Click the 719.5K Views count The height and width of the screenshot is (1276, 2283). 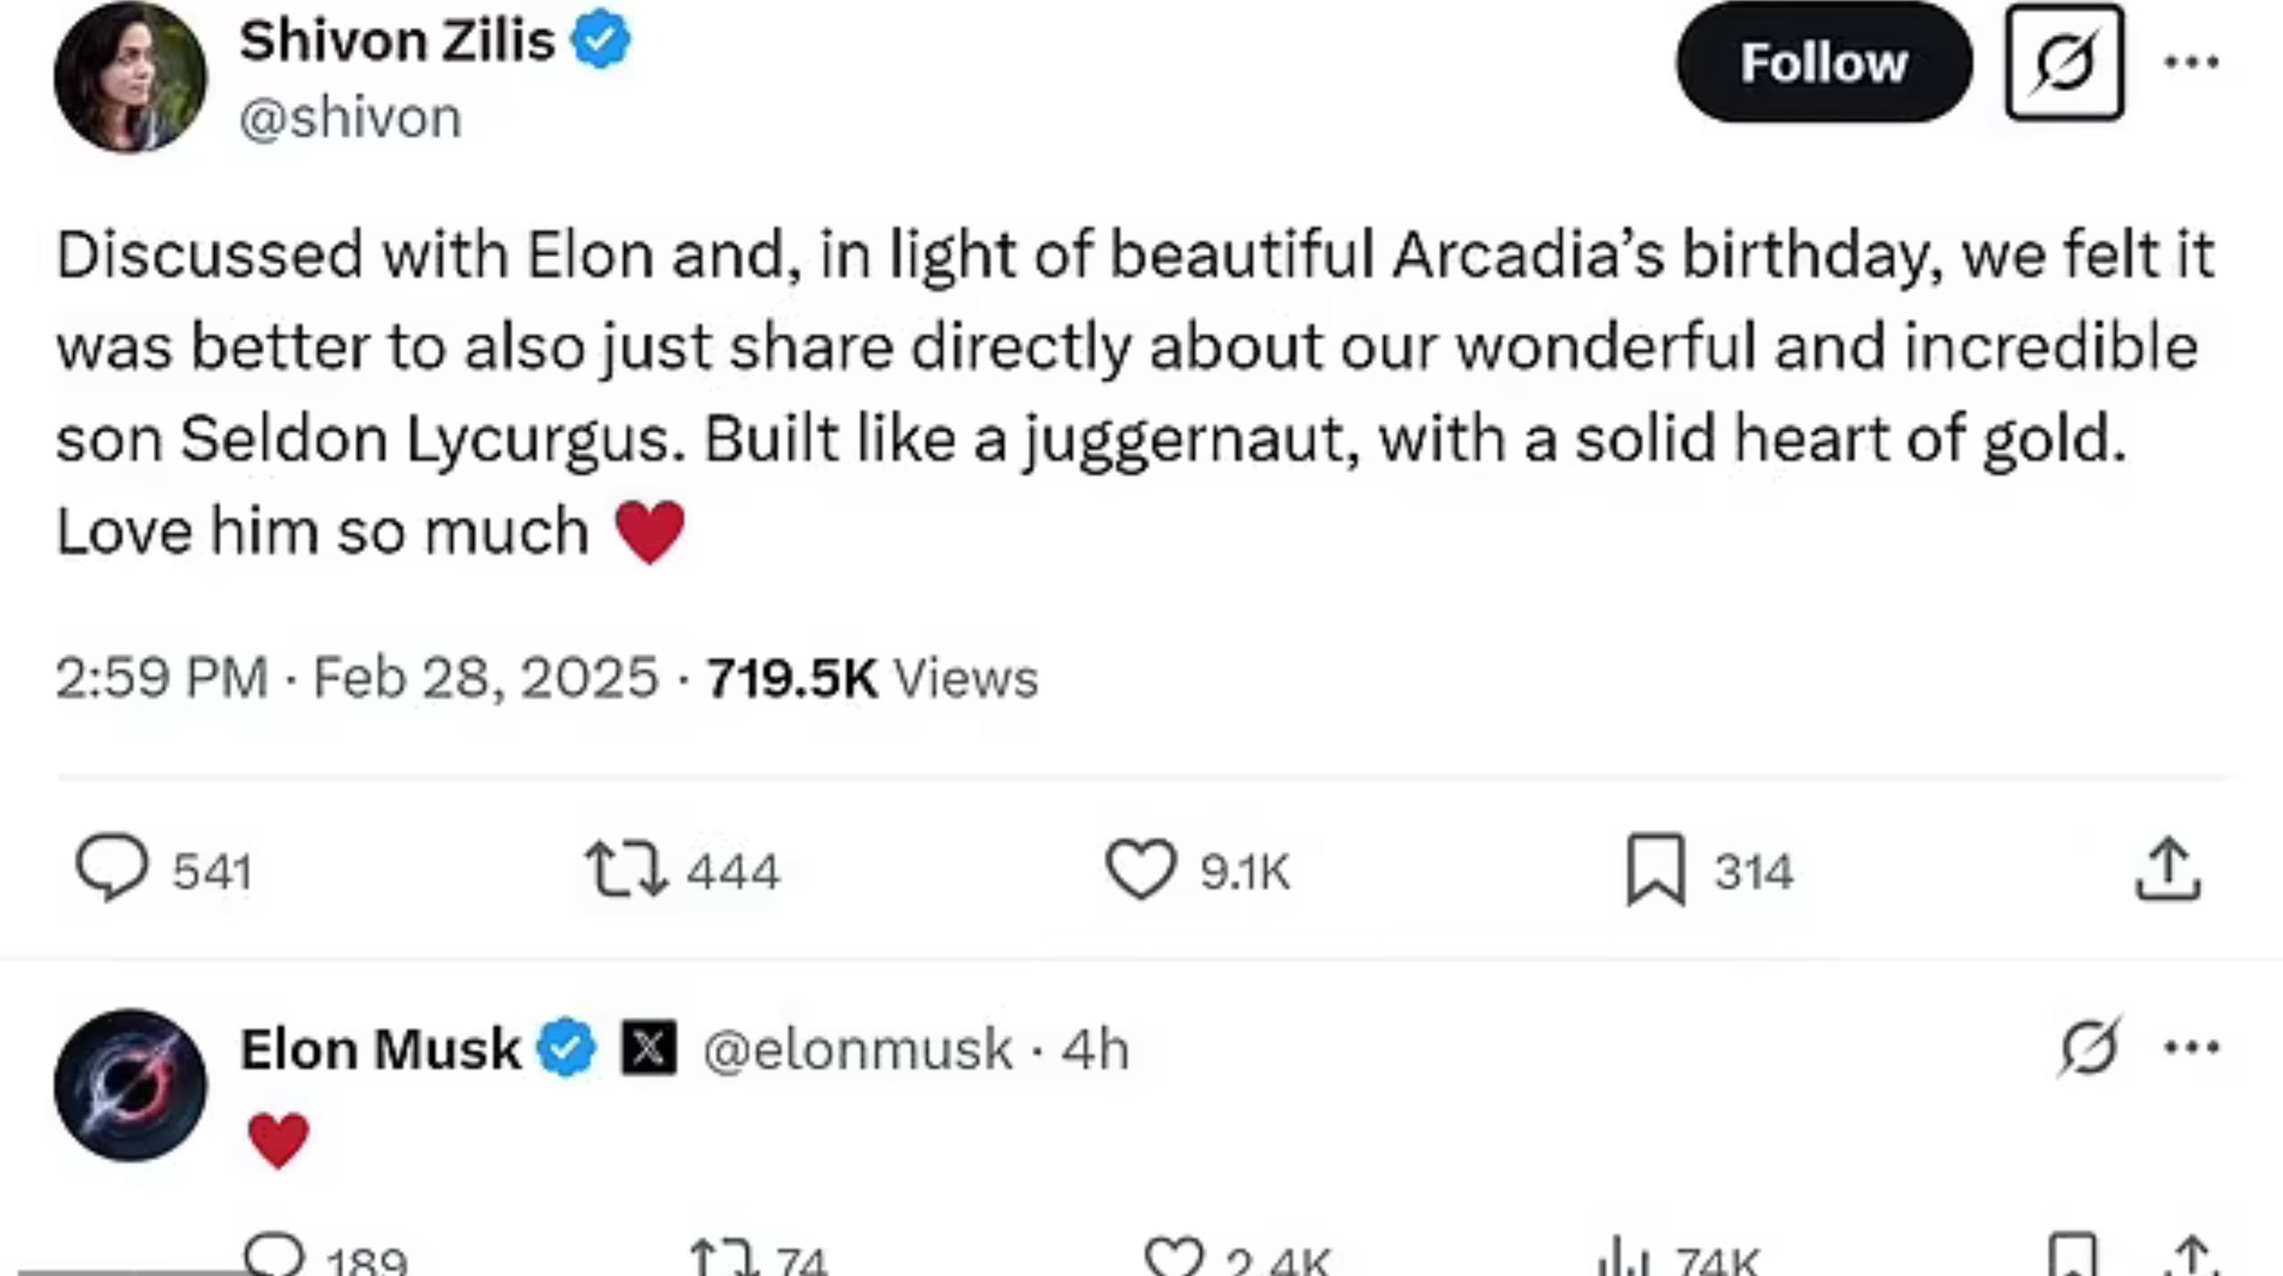872,678
